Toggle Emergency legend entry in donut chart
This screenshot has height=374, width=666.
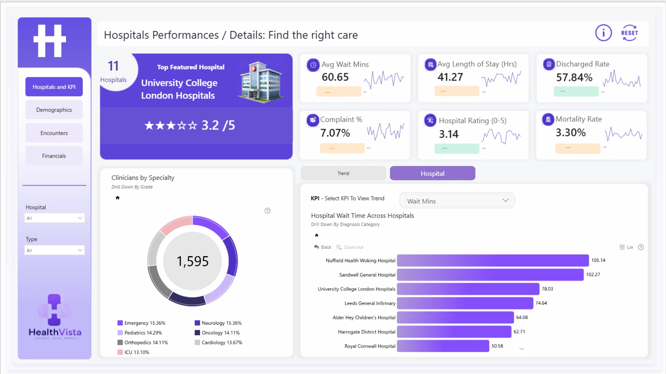142,323
